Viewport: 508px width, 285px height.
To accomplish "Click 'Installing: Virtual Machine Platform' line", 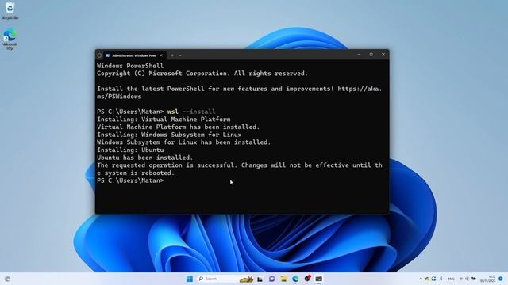I will (x=164, y=120).
